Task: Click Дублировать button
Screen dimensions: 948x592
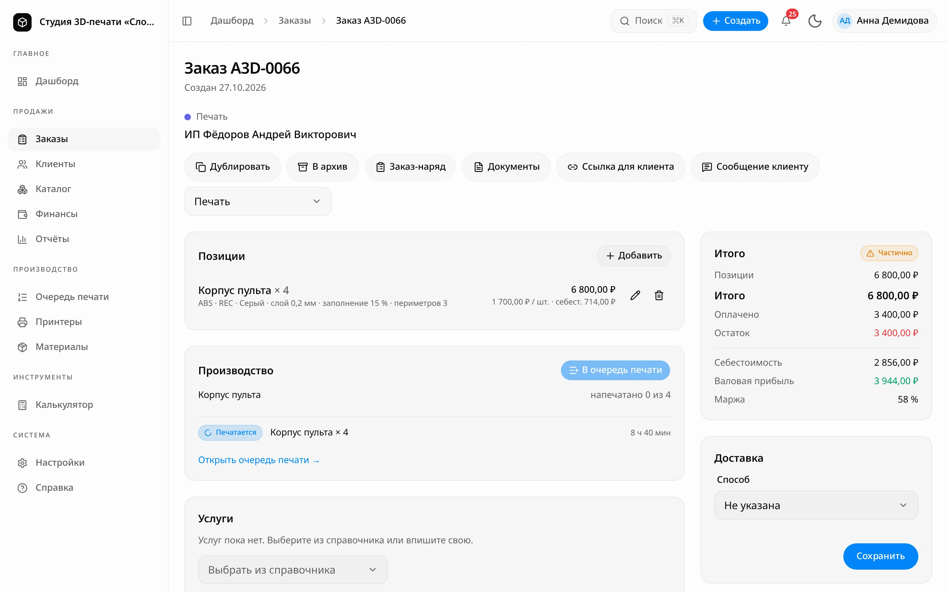Action: (x=233, y=167)
